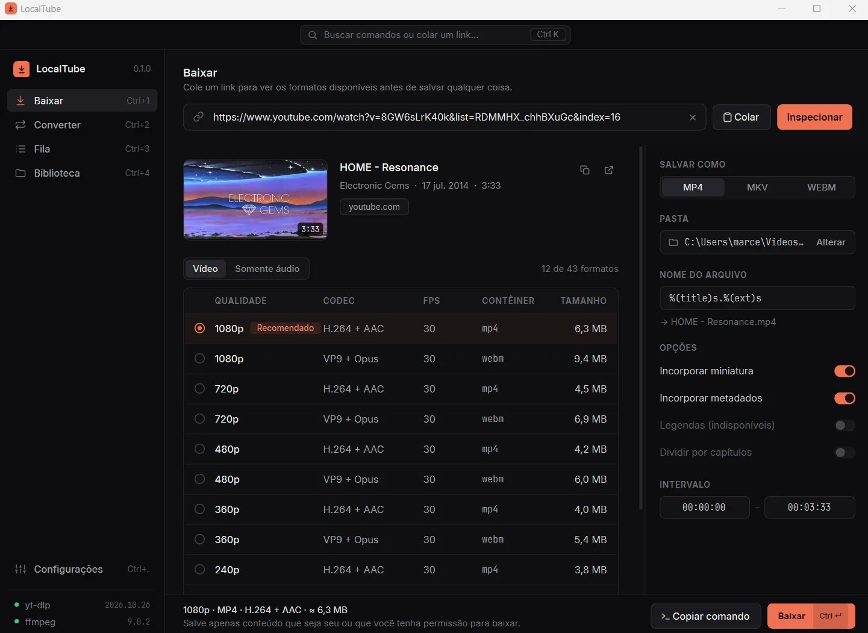Switch to Vídeo tab

(x=205, y=269)
